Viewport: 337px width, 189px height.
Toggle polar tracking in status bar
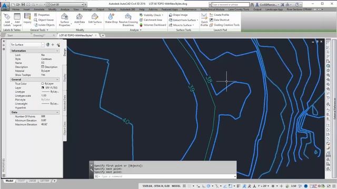pos(209,186)
